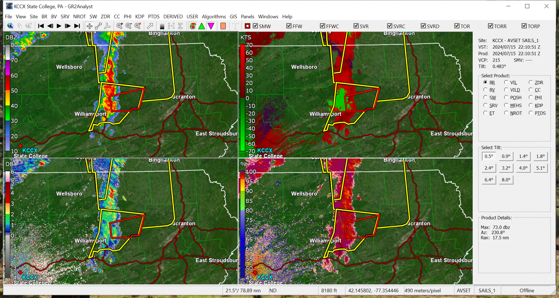Image resolution: width=559 pixels, height=298 pixels.
Task: Toggle the SVRC checkbox
Action: (390, 26)
